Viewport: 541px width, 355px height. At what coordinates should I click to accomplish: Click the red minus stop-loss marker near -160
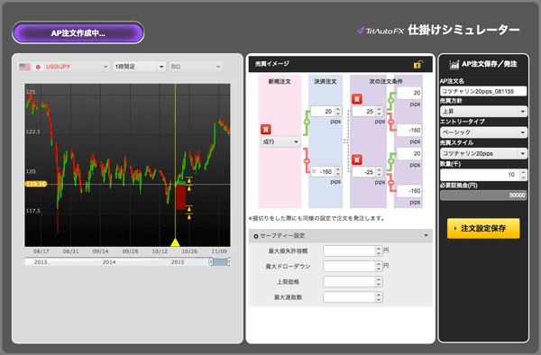(307, 161)
